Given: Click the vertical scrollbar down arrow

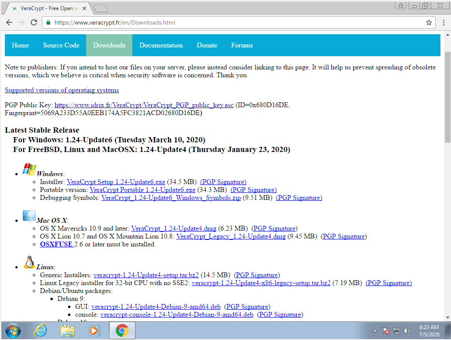Looking at the screenshot, I should point(447,318).
